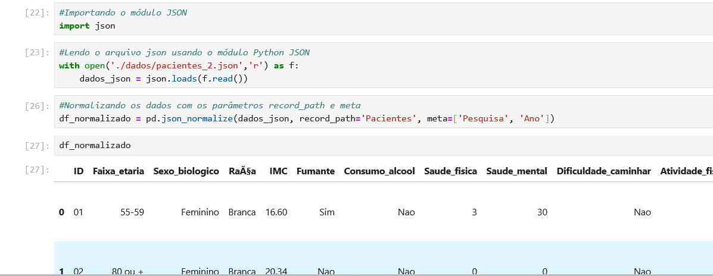Click the Saude_mental value 30
The height and width of the screenshot is (276, 713).
click(542, 212)
